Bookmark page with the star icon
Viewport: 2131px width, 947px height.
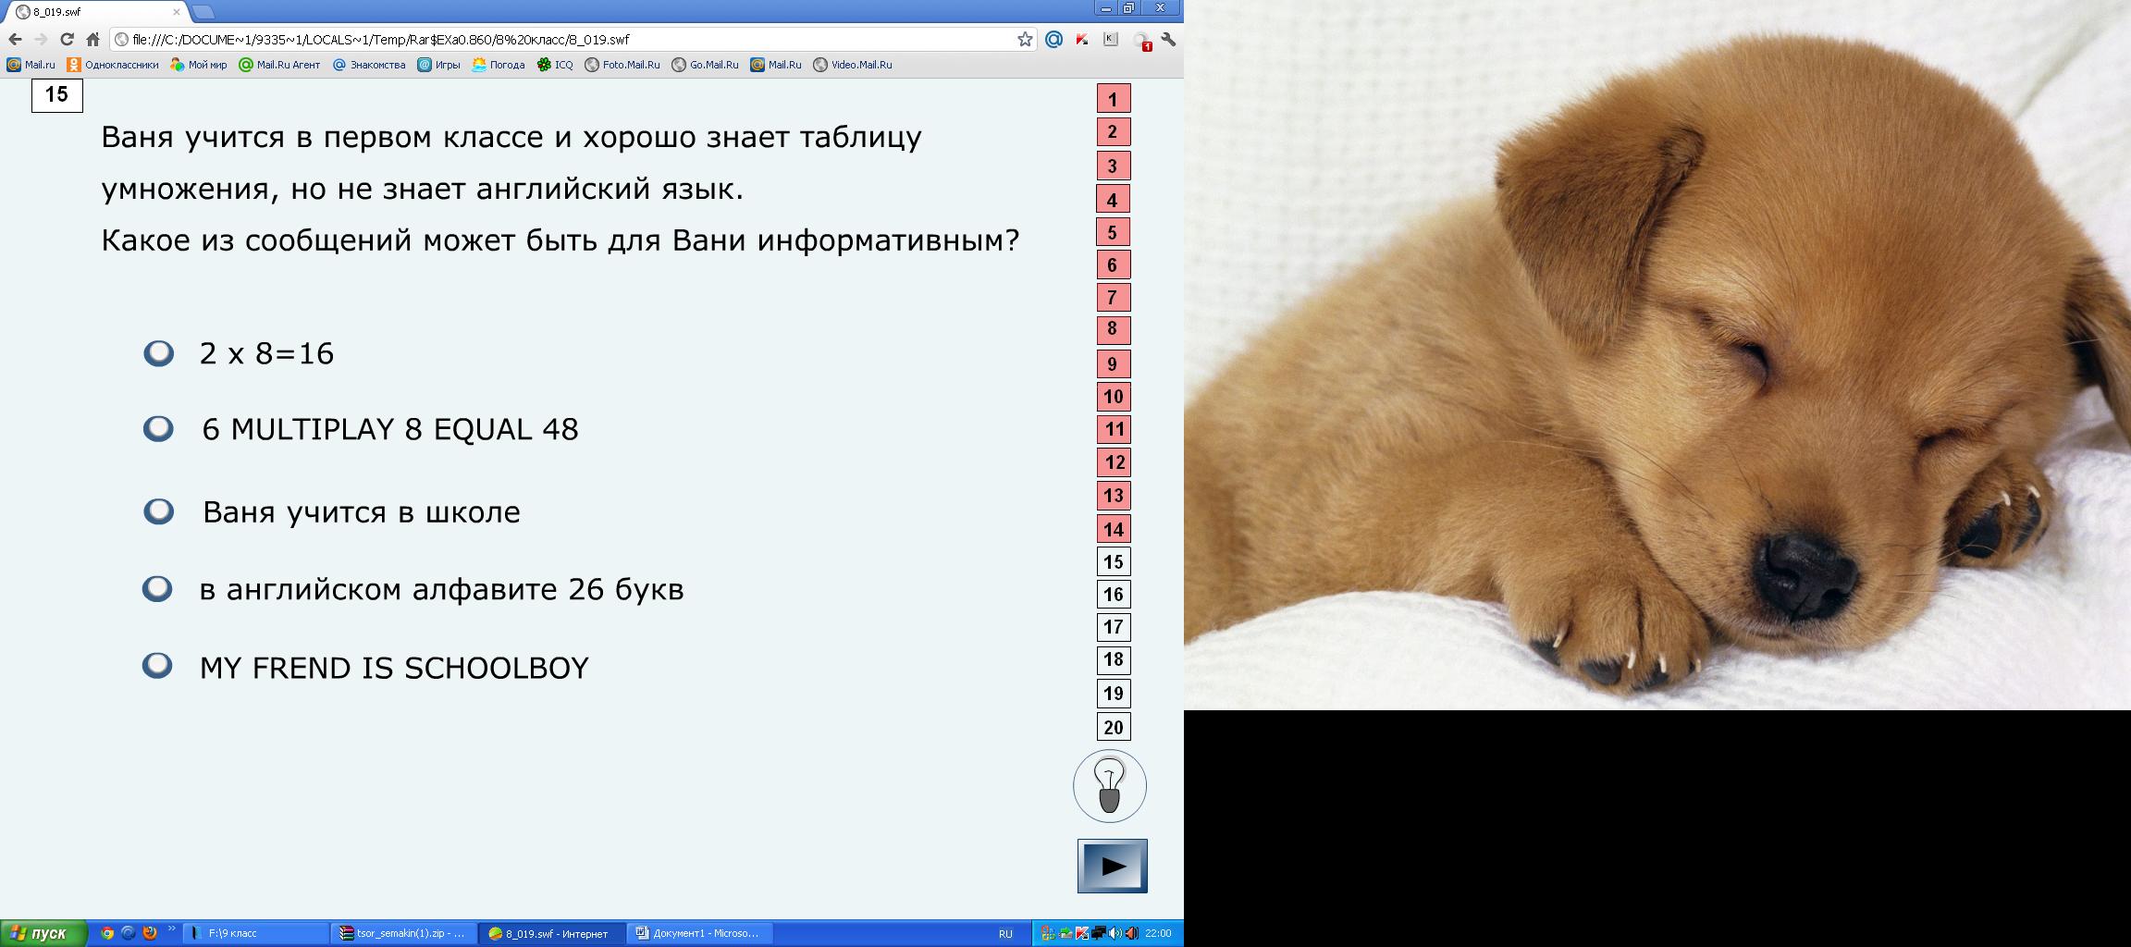pos(1025,40)
